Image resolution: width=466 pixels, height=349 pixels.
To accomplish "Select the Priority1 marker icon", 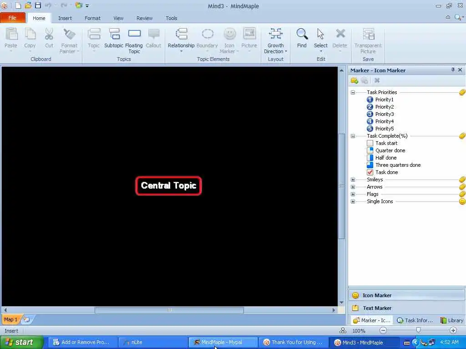I will pos(370,100).
